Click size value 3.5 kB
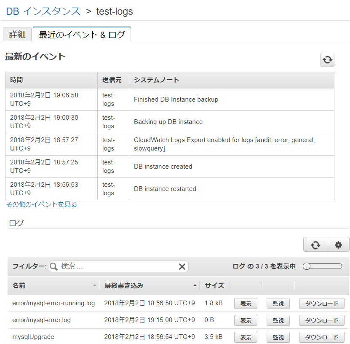350x344 pixels. tap(214, 337)
